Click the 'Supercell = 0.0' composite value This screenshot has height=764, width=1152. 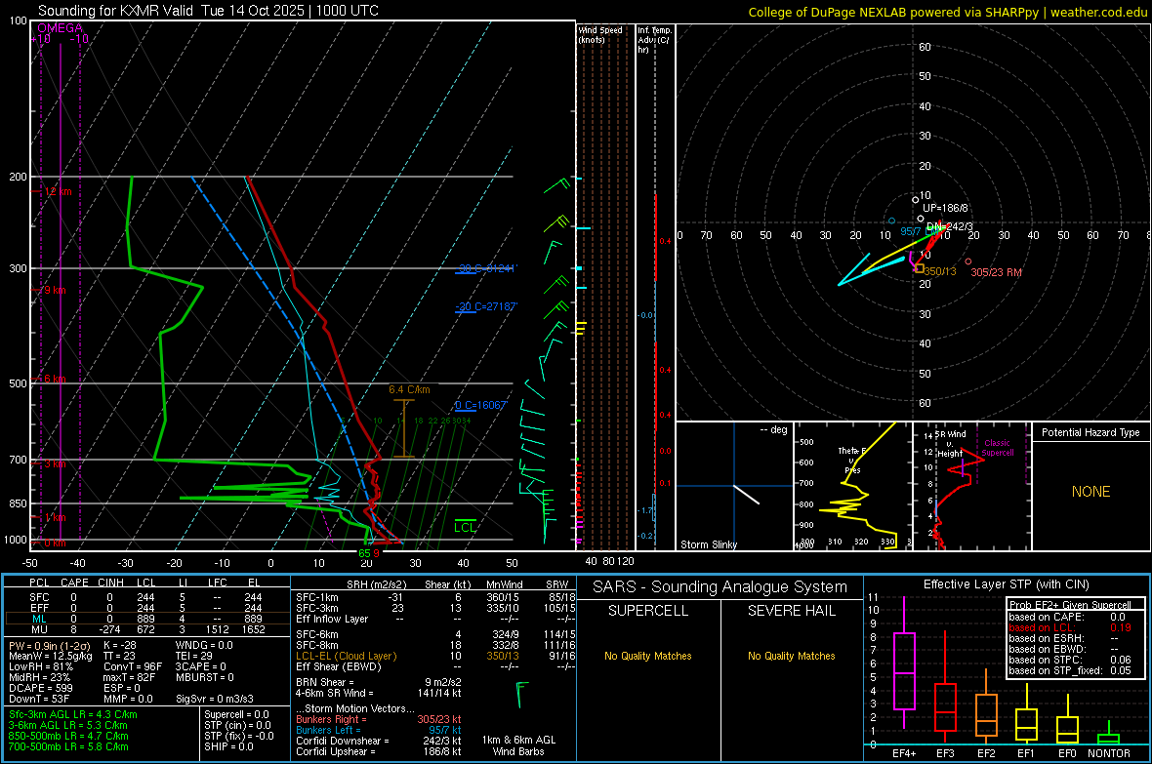click(236, 715)
